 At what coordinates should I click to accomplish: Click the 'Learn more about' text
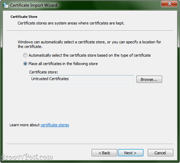pyautogui.click(x=25, y=125)
